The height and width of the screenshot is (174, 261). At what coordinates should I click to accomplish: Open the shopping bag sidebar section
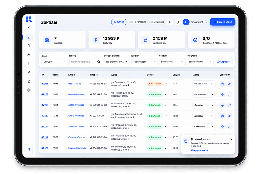point(29,46)
